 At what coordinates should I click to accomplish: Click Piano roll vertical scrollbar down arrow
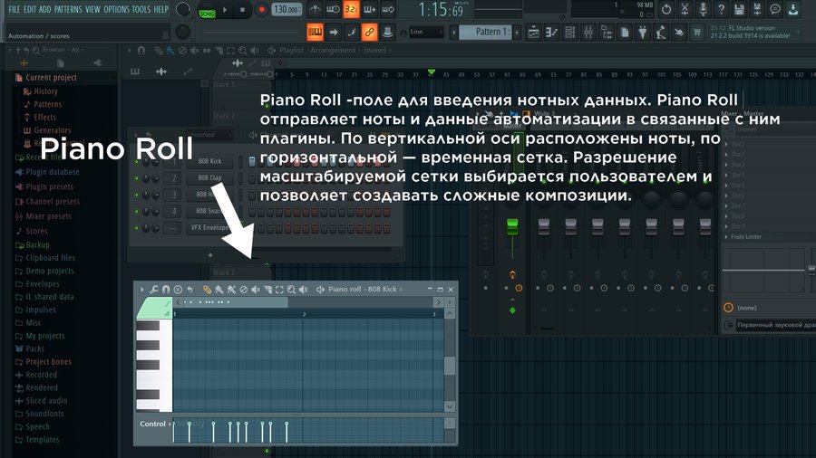[450, 406]
